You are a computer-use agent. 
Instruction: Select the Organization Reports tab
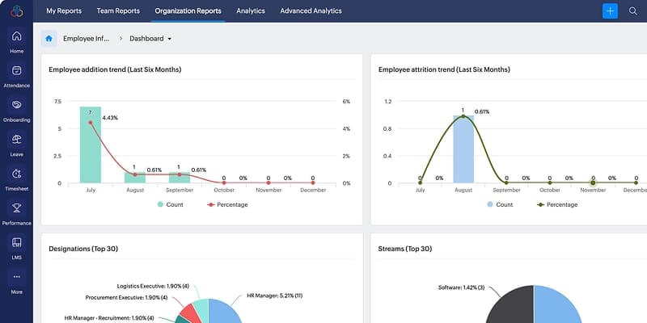tap(188, 10)
